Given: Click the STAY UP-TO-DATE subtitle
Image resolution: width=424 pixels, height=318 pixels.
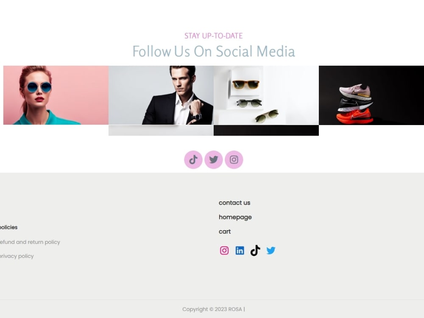Looking at the screenshot, I should tap(213, 36).
